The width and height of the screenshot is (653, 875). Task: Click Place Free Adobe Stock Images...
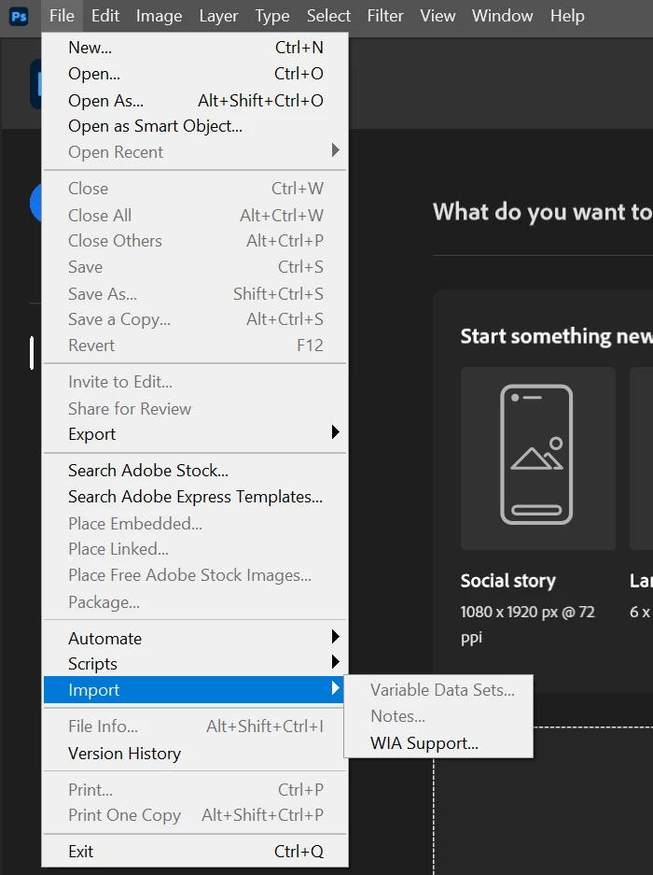tap(195, 575)
